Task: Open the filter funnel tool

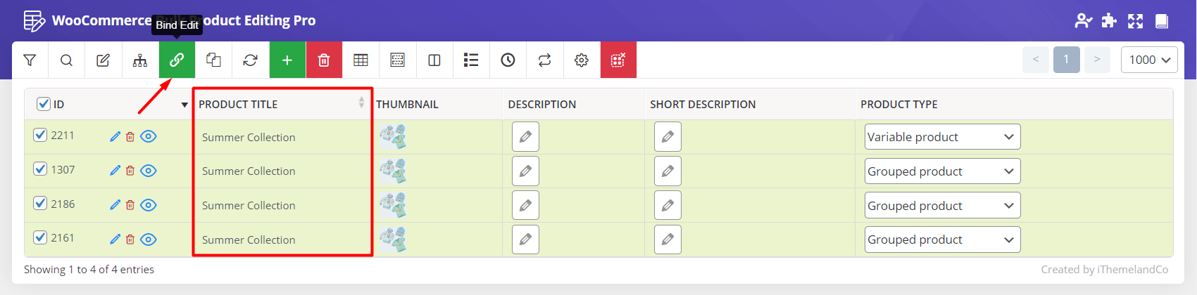Action: coord(30,60)
